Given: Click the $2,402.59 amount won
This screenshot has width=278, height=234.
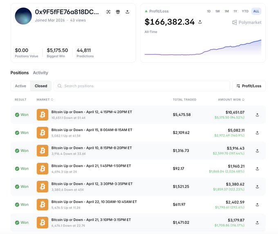Looking at the screenshot, I should coord(235,202).
